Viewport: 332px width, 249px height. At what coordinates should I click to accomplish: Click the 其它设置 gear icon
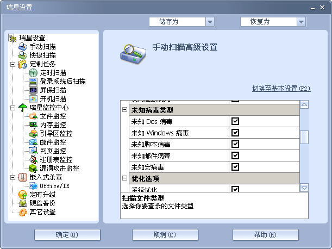(x=23, y=212)
